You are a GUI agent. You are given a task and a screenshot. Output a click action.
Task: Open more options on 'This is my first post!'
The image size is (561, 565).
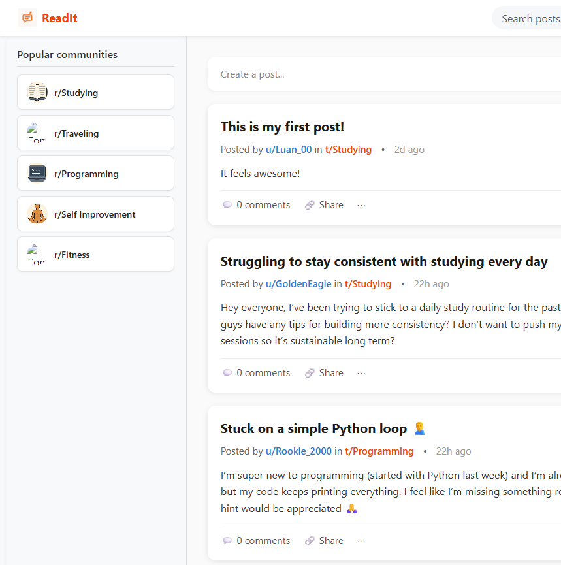tap(361, 205)
